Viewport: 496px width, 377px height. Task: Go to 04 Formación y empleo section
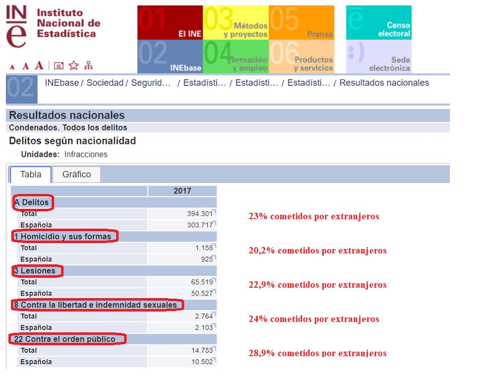coord(236,57)
